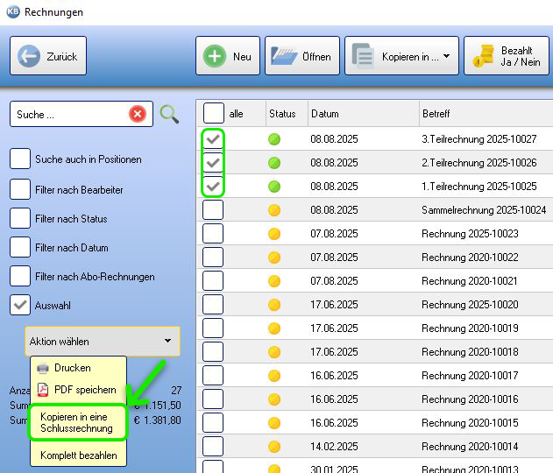553x473 pixels.
Task: Click yellow status dot of Rechnung 2020-10015
Action: pyautogui.click(x=274, y=422)
